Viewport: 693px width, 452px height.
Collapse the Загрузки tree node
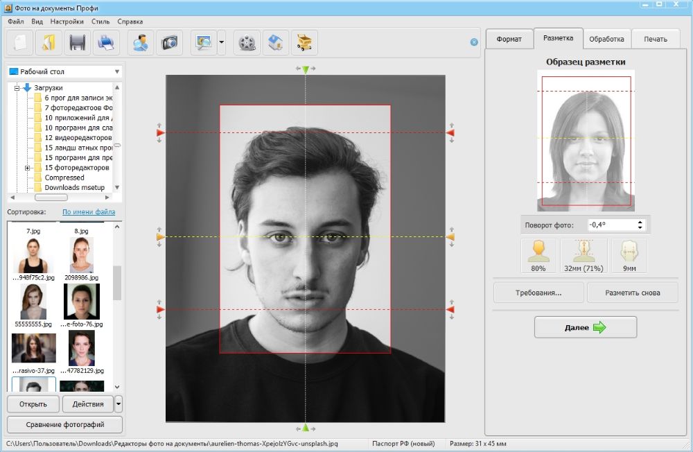click(17, 88)
